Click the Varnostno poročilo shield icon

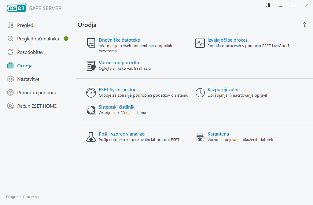[91, 66]
